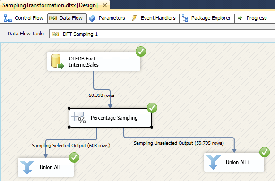Click the Union All 1 merge icon
Viewport: 275px width, 181px height.
[213, 163]
